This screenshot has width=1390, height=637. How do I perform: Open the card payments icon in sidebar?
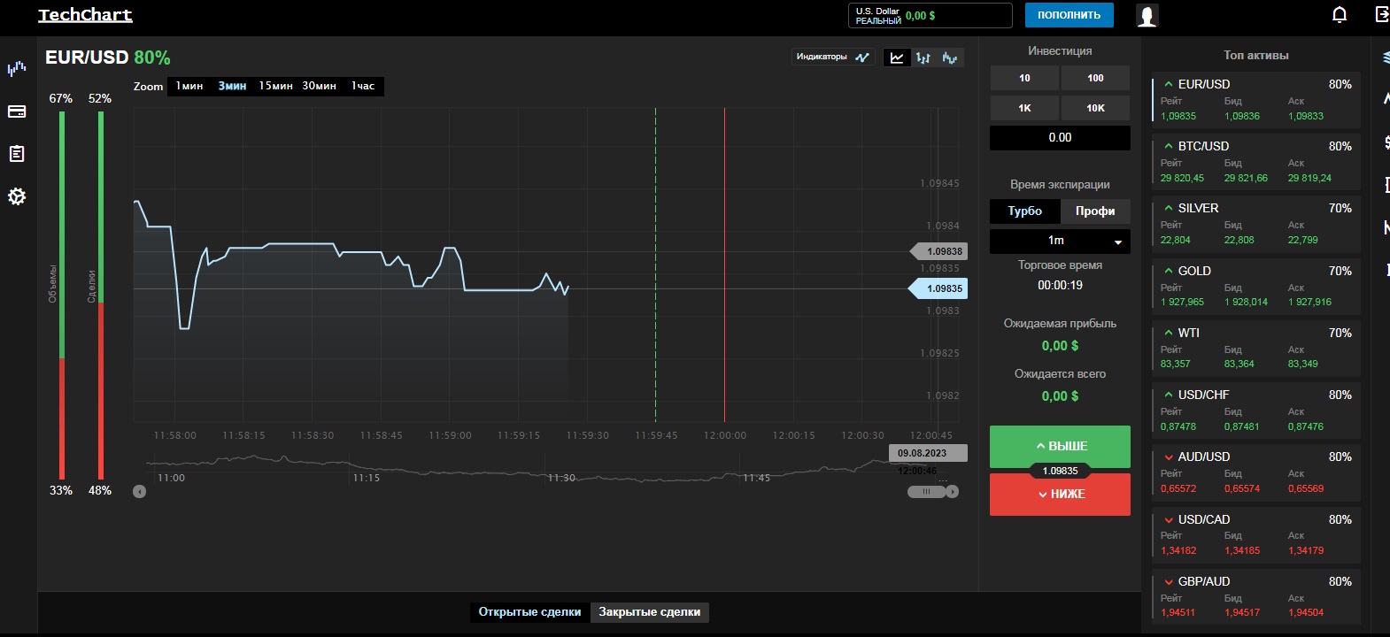[17, 111]
